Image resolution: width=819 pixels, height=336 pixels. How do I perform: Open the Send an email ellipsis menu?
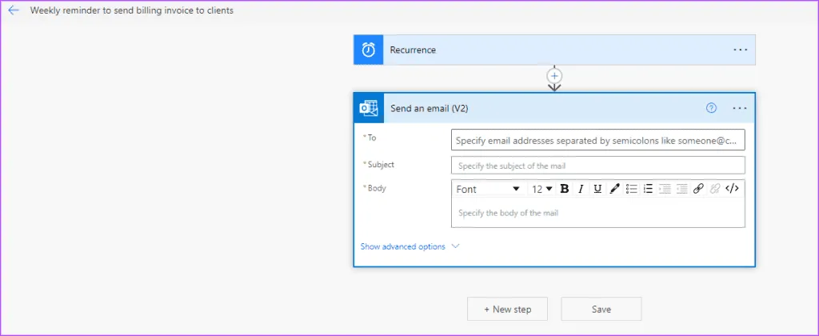(x=740, y=108)
